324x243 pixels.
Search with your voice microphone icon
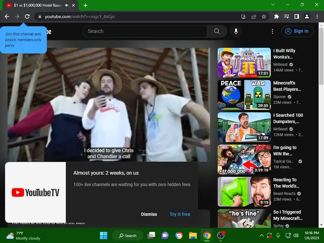tap(236, 31)
